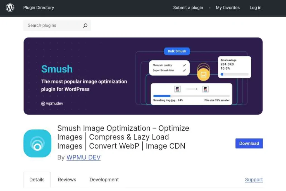286x191 pixels.
Task: Open the Support link
Action: [254, 180]
